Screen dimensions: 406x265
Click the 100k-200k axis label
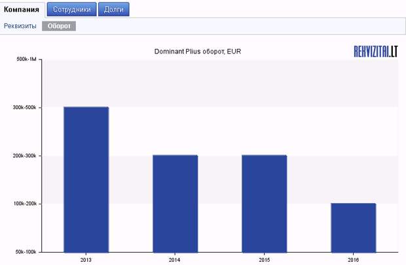(25, 204)
